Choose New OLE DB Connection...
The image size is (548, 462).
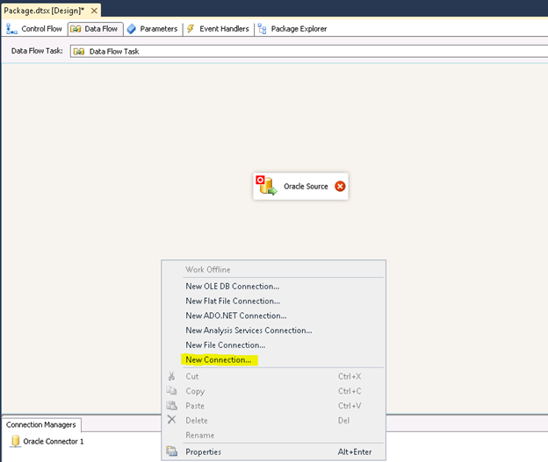click(274, 286)
